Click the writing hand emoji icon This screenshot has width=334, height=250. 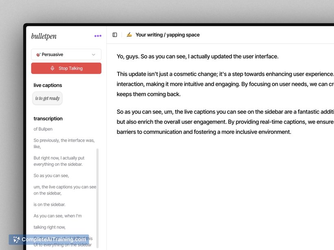coord(129,35)
